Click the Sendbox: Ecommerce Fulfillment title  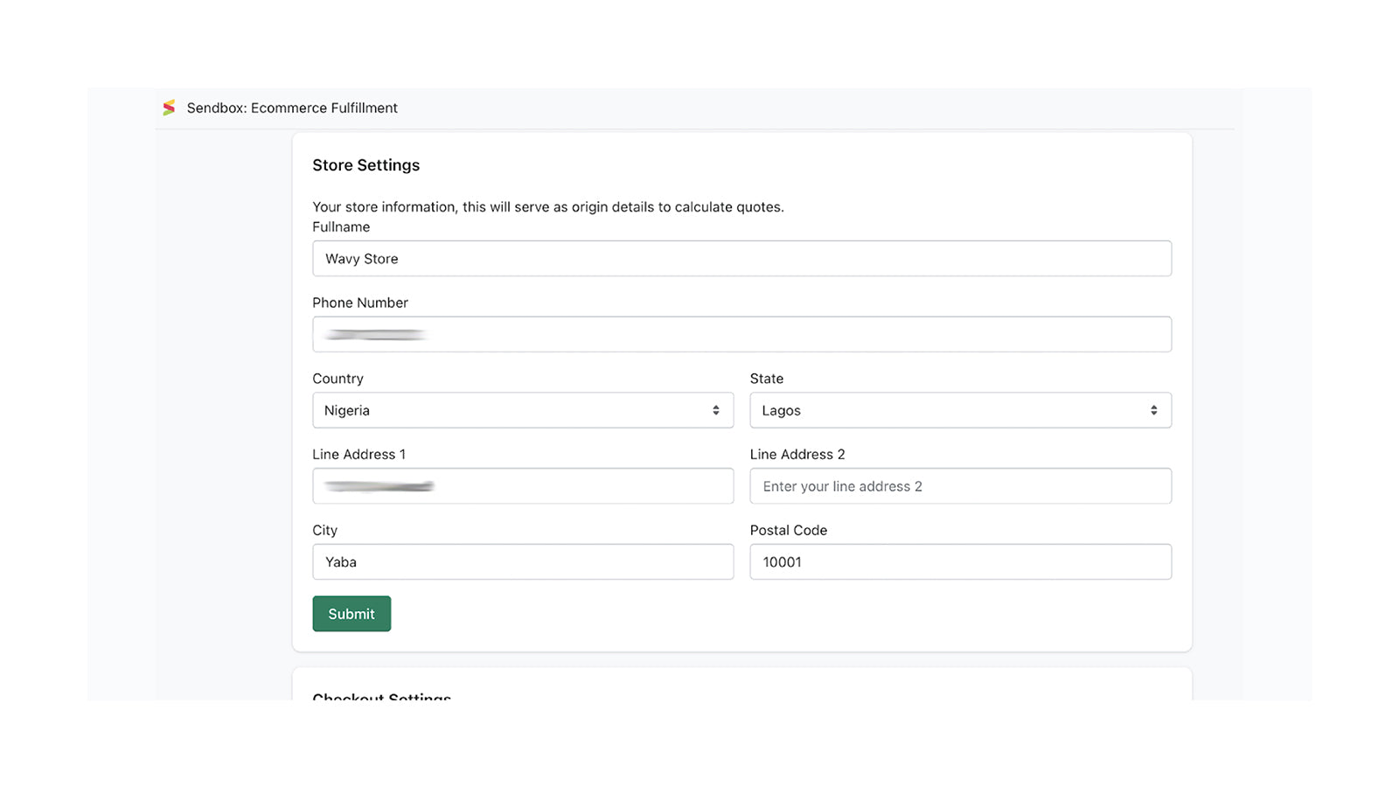click(292, 108)
